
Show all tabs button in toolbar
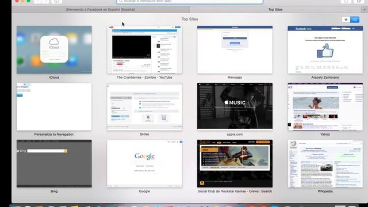click(x=359, y=1)
